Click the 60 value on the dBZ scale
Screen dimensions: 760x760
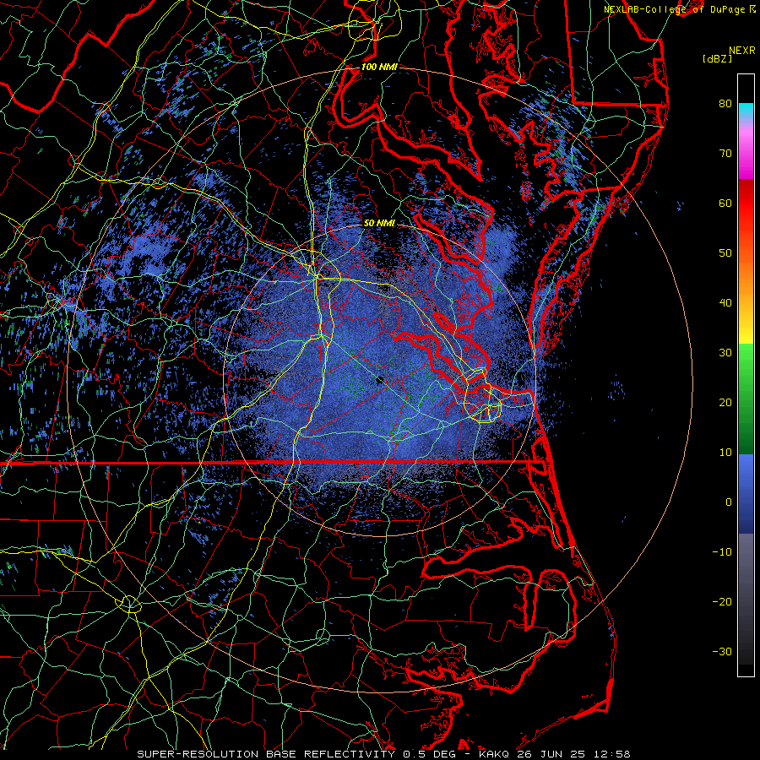[725, 203]
